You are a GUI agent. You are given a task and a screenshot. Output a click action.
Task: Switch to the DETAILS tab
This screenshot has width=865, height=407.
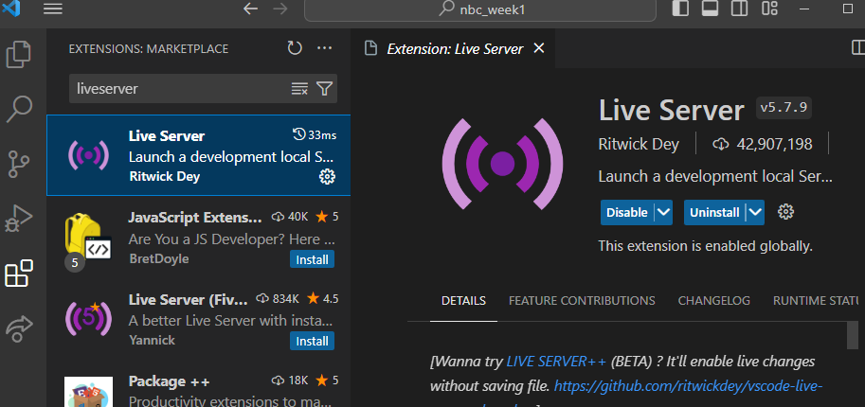pos(463,301)
